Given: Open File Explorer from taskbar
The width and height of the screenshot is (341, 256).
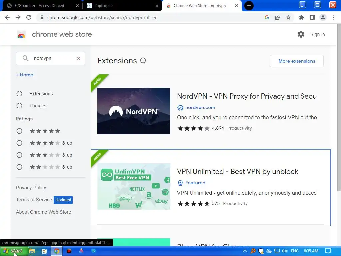Looking at the screenshot, I should 32,251.
